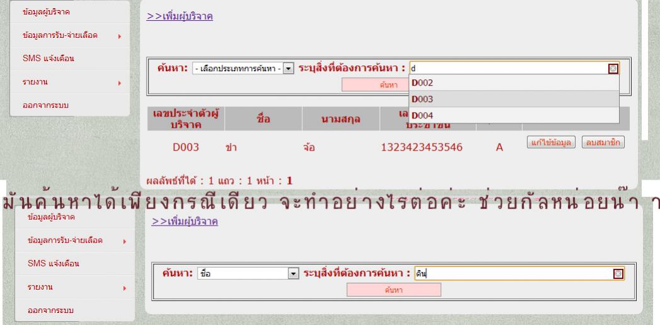Click the ลบสมาชิก button for D003
Viewport: 660px width, 325px height.
[603, 142]
